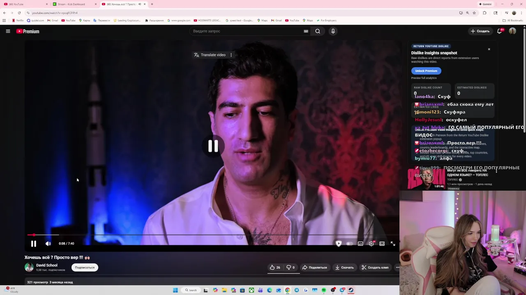Click Подписаться subscribe button
This screenshot has width=526, height=295.
coord(85,268)
